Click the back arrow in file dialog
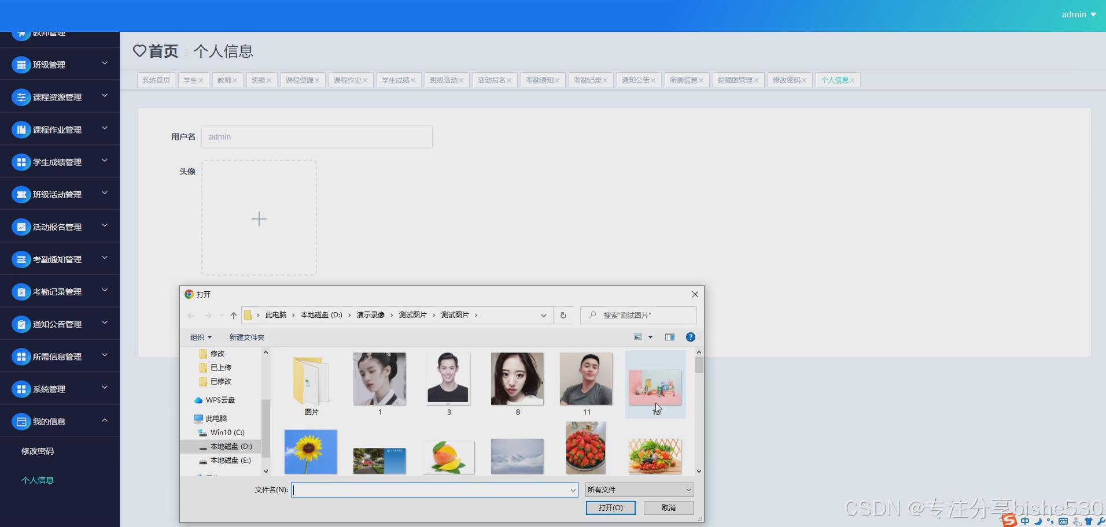 pyautogui.click(x=191, y=315)
